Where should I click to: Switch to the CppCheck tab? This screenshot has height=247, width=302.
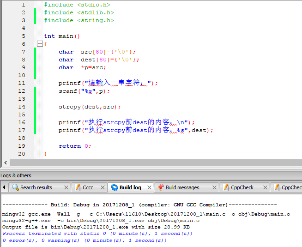pos(242,187)
